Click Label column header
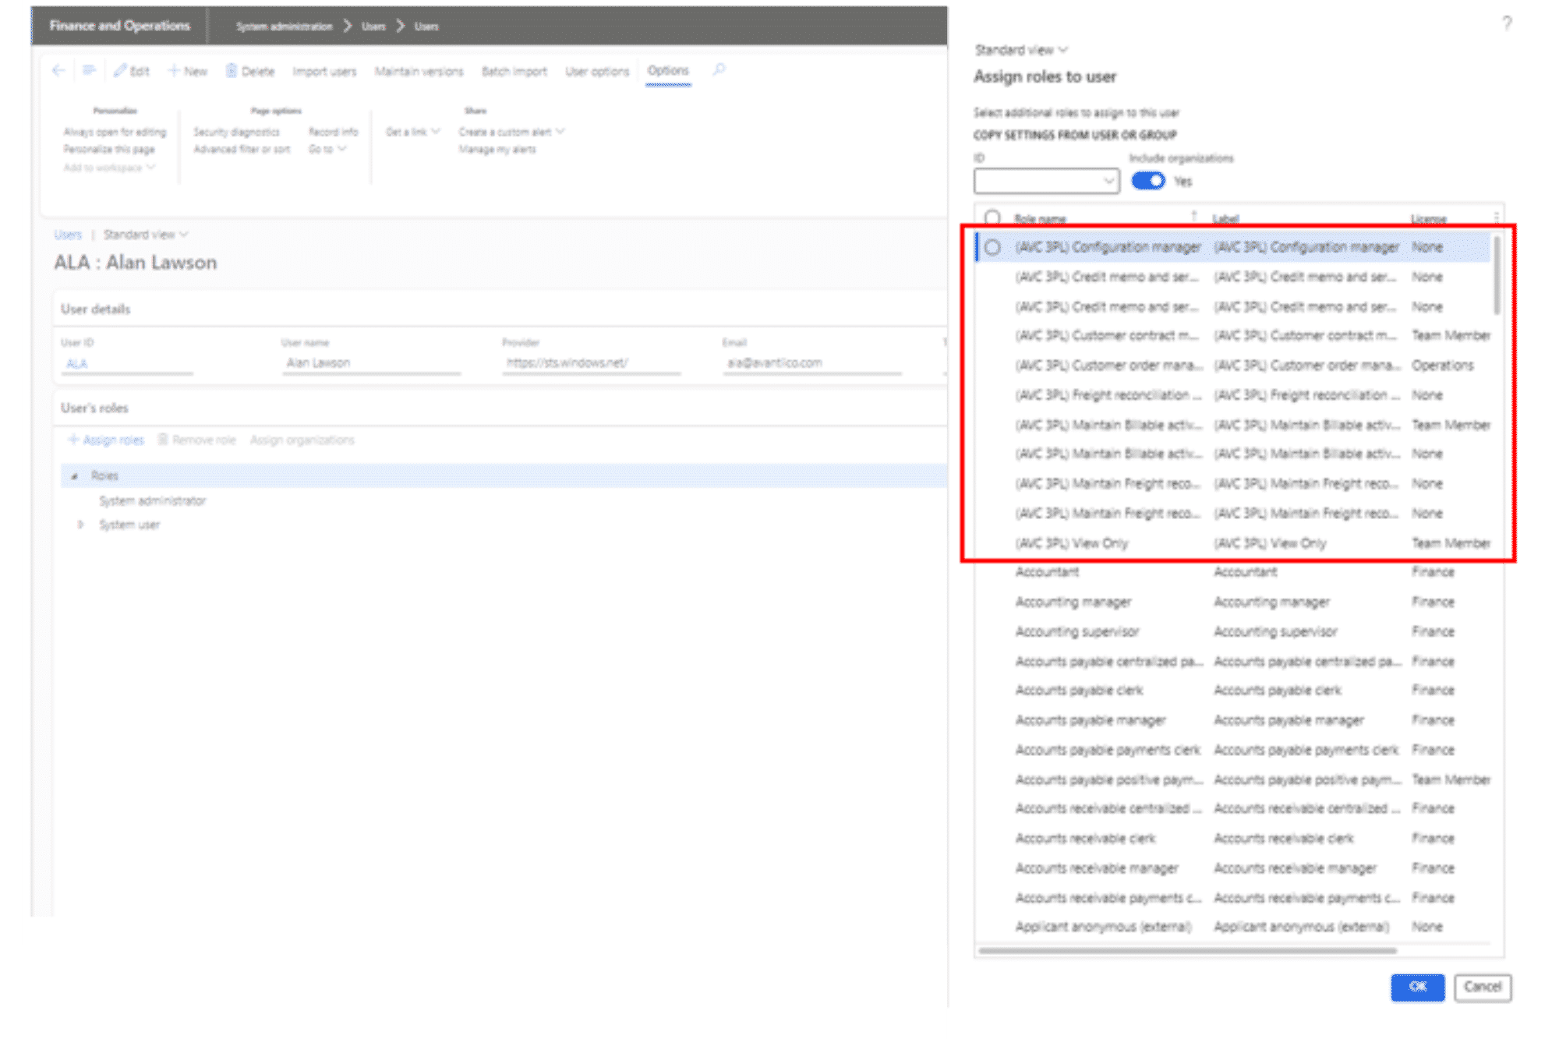This screenshot has height=1039, width=1559. tap(1226, 219)
